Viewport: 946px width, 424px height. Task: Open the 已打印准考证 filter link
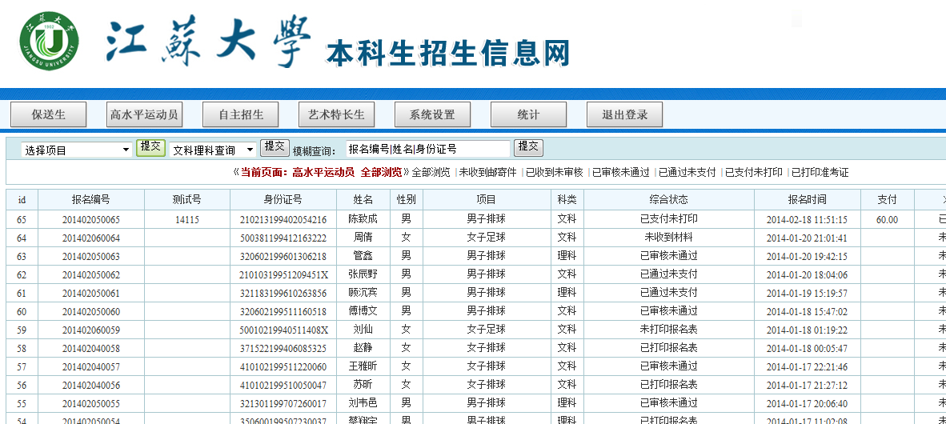(x=820, y=173)
